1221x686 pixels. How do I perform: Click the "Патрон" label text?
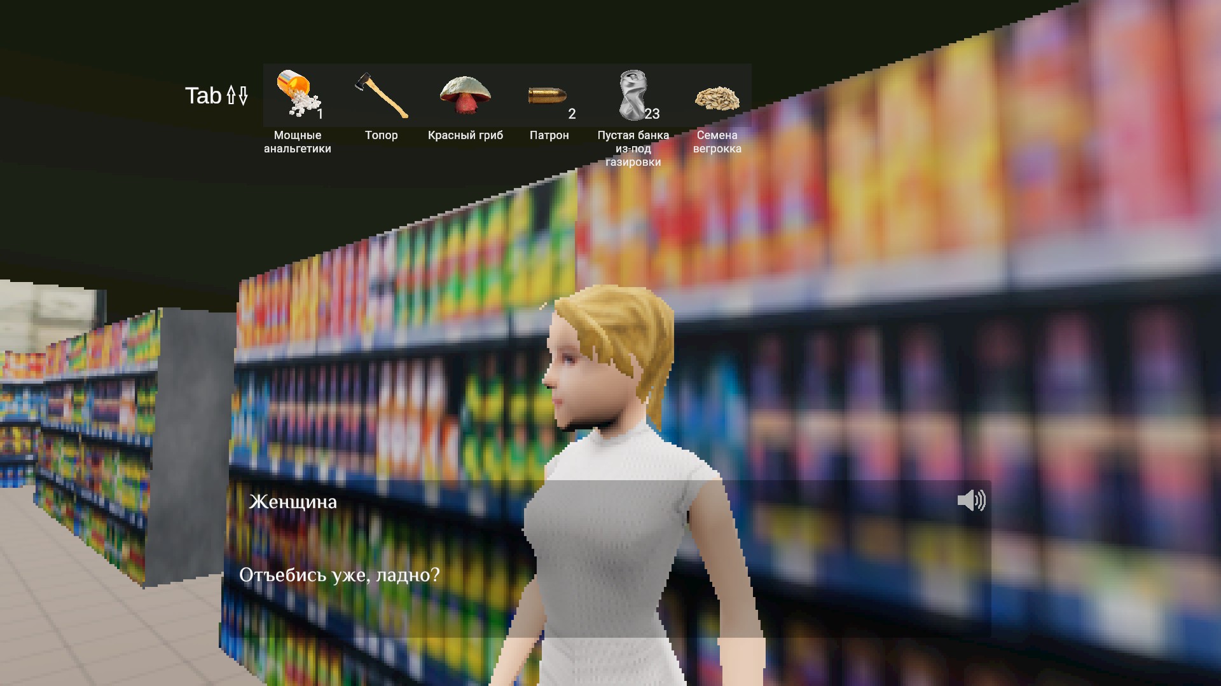tap(549, 135)
